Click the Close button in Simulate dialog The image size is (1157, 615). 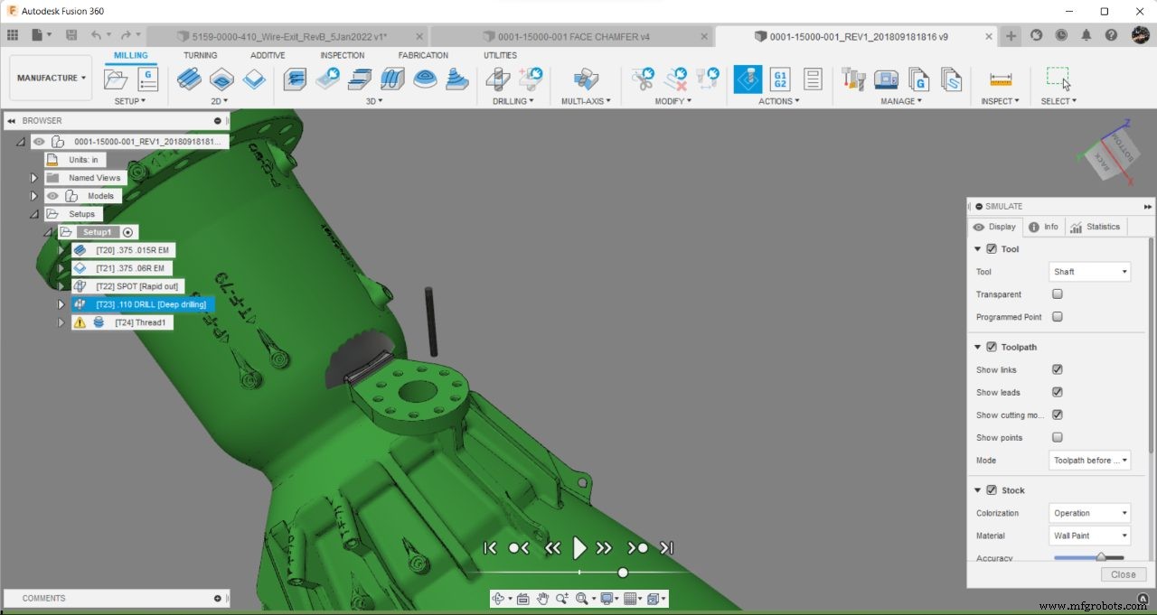pyautogui.click(x=1123, y=574)
